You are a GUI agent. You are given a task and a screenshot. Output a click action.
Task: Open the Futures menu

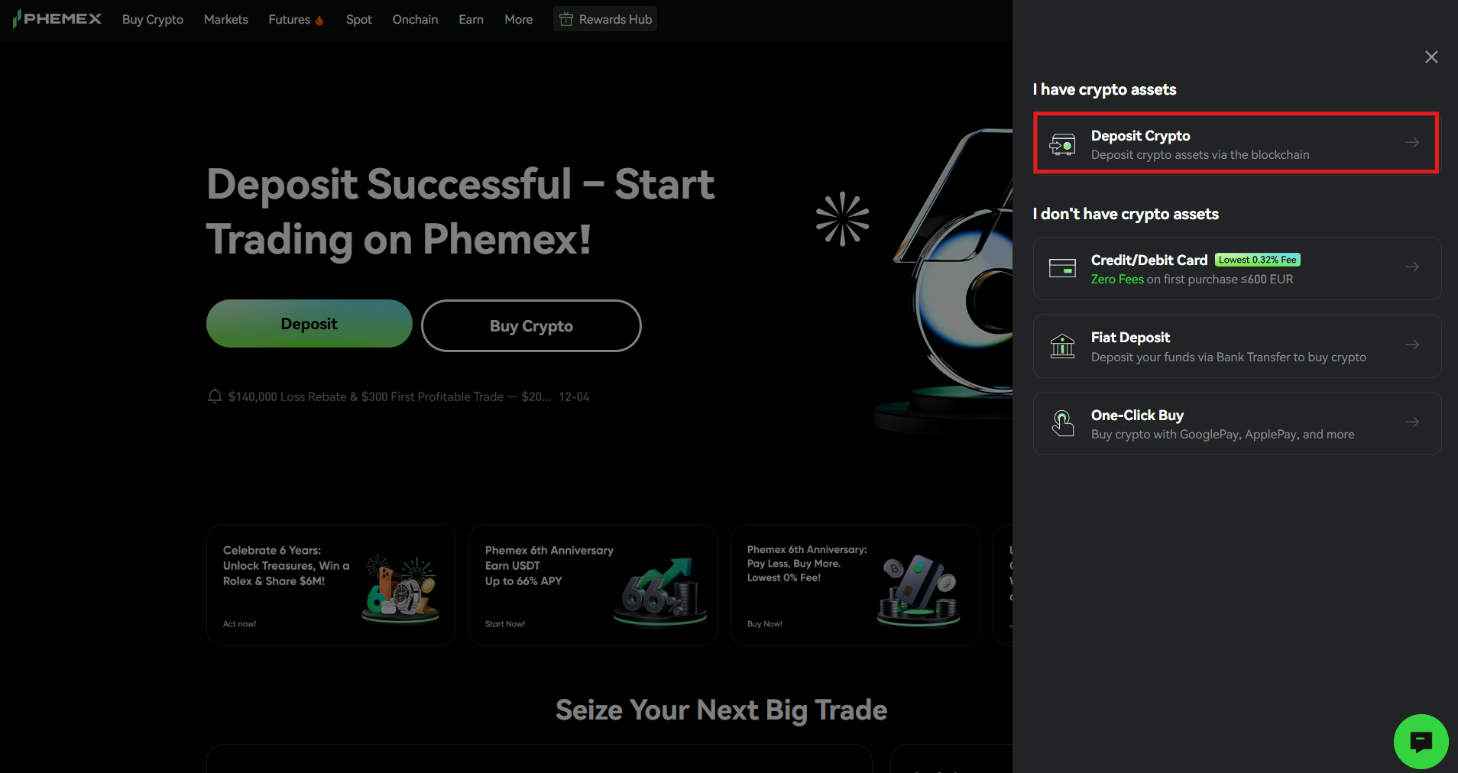point(290,19)
